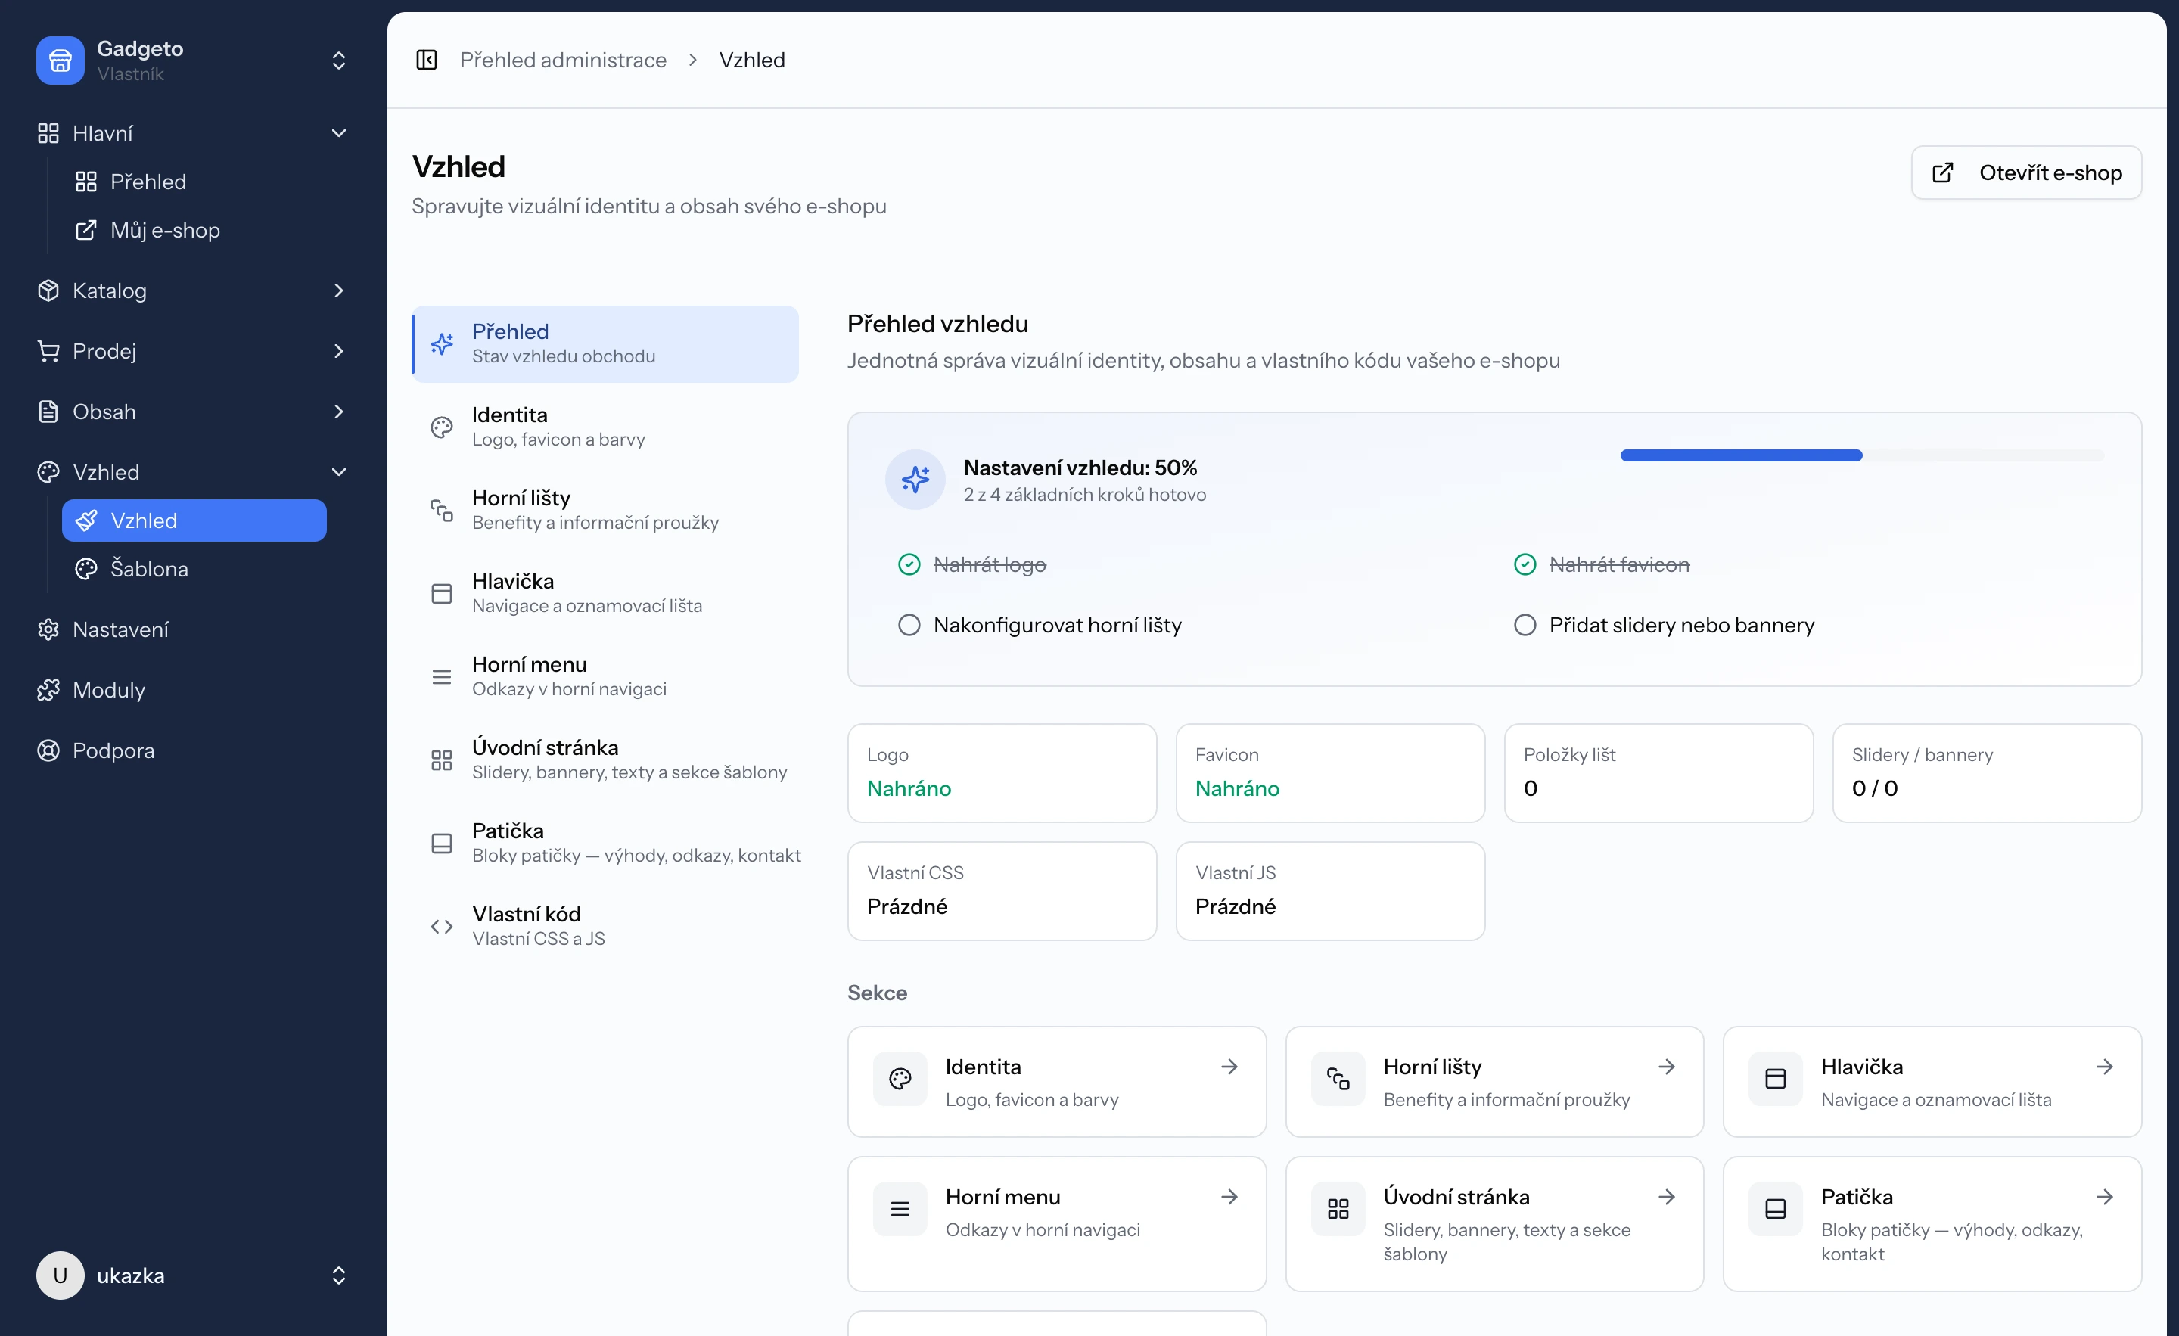Click the sparkle icon beside Nastavení vzhledu
Image resolution: width=2179 pixels, height=1336 pixels.
[915, 479]
